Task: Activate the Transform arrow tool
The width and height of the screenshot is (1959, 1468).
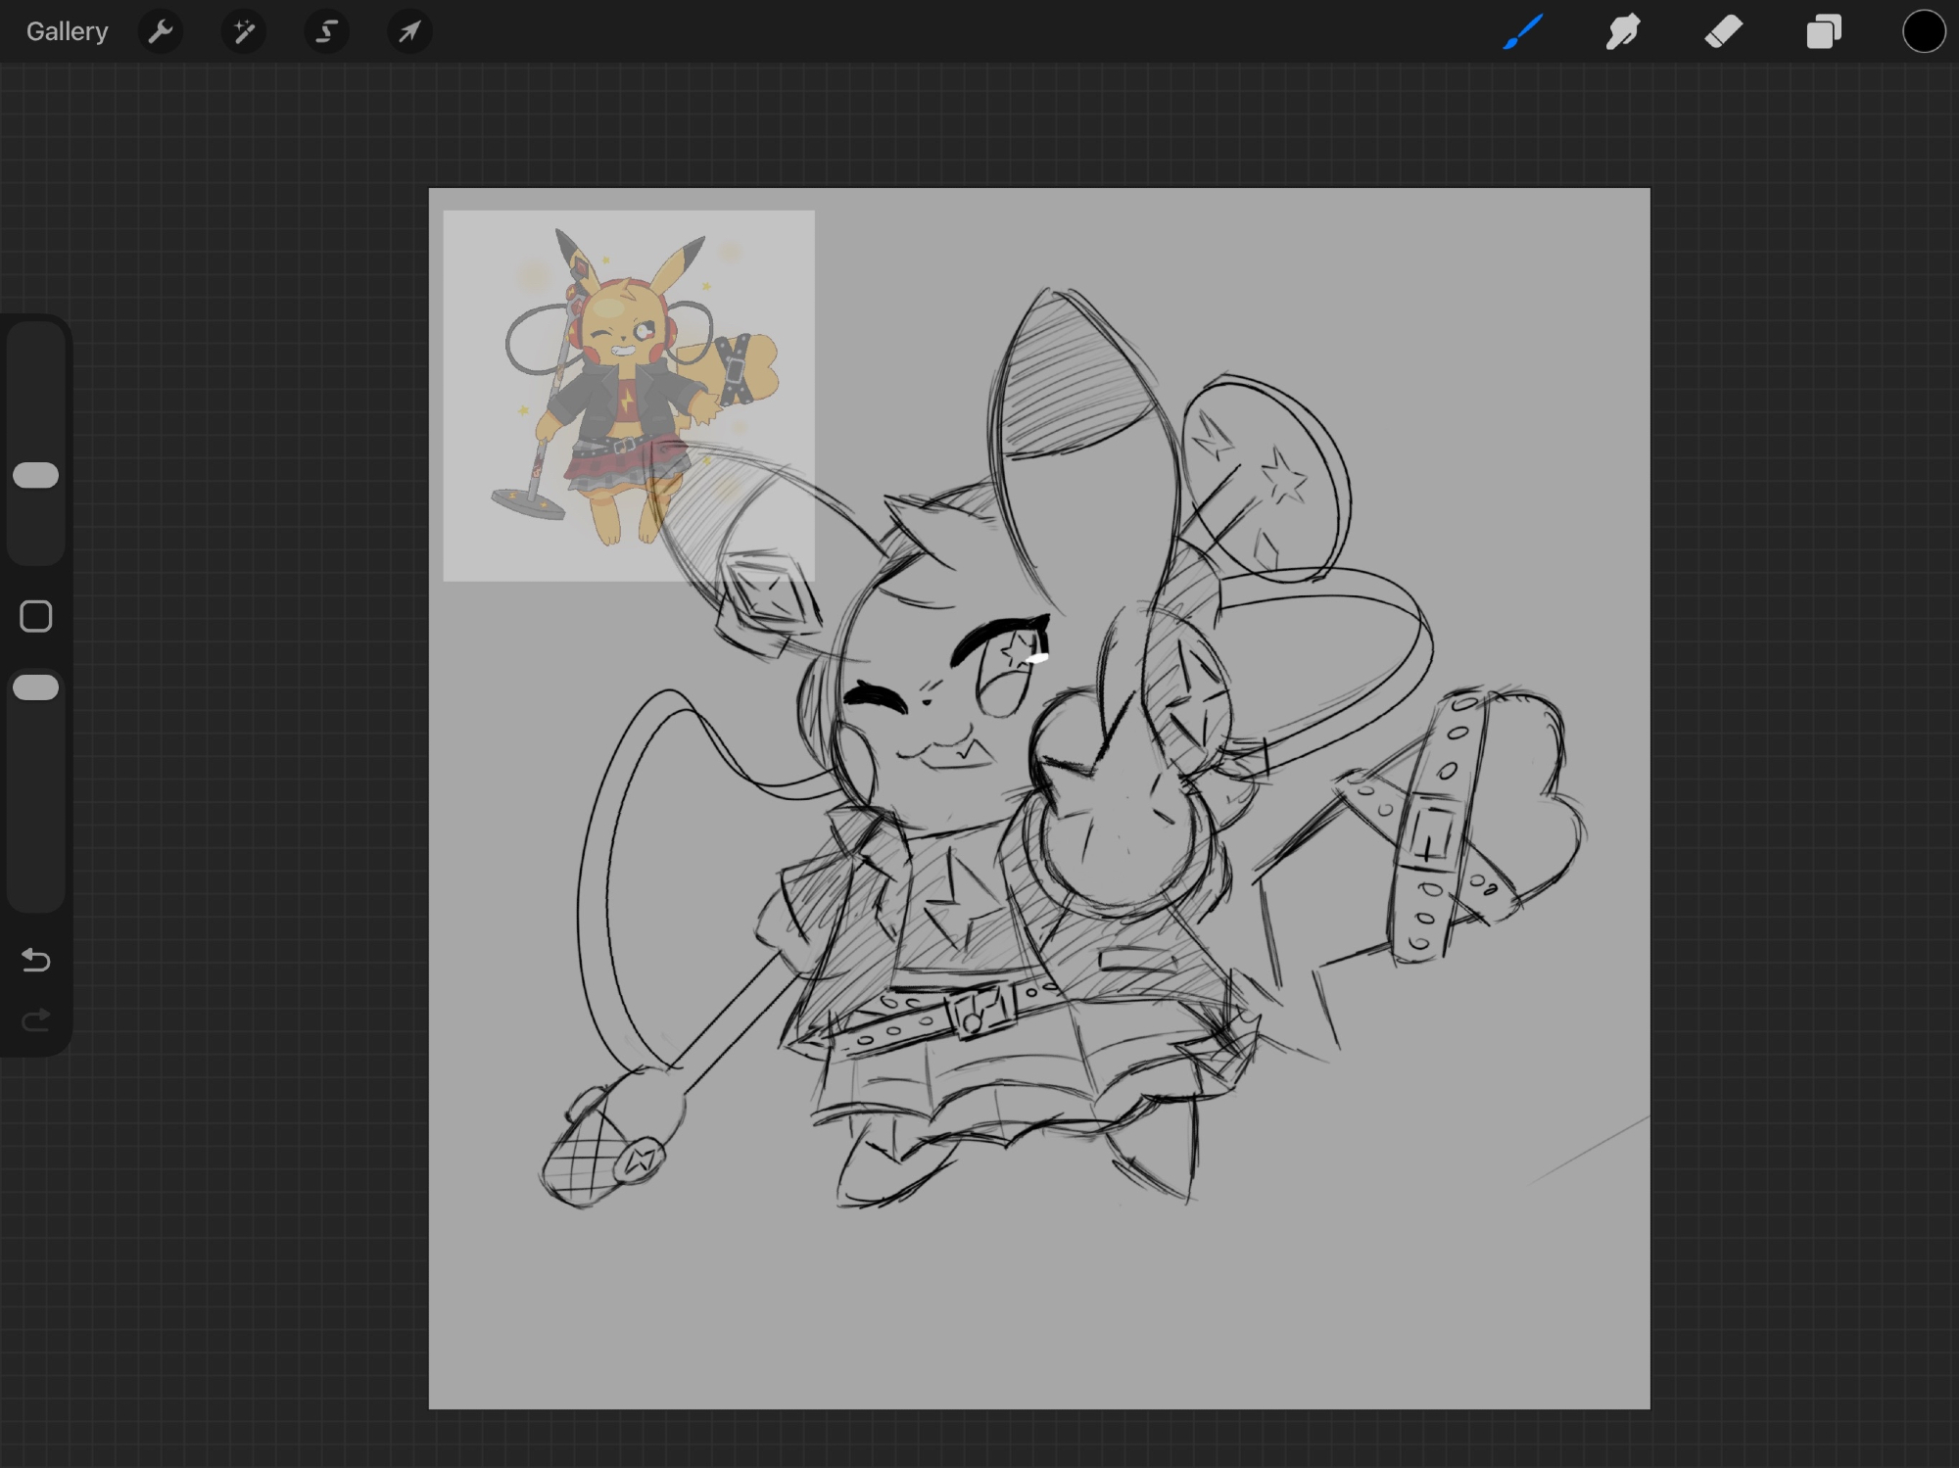Action: tap(409, 31)
